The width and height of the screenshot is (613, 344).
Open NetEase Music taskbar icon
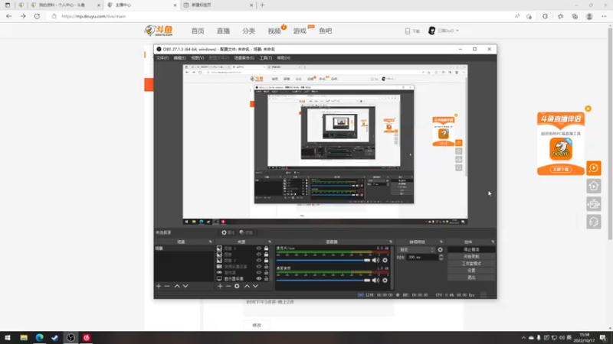click(87, 338)
